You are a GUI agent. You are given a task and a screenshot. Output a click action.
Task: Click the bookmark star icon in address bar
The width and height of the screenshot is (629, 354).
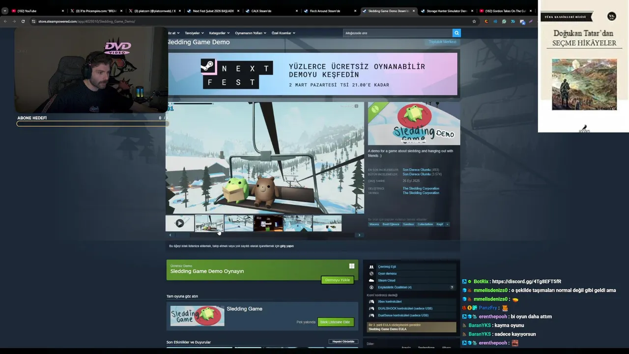coord(474,21)
